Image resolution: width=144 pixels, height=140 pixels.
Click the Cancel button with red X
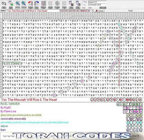[x=99, y=11]
